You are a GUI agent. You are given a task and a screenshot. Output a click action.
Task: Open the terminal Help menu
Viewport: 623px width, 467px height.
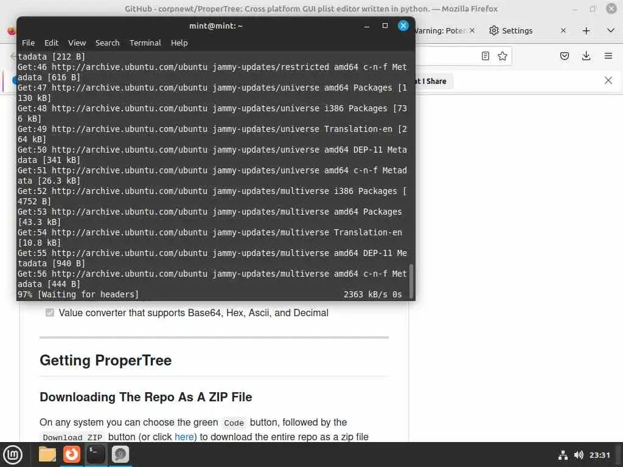click(x=179, y=43)
